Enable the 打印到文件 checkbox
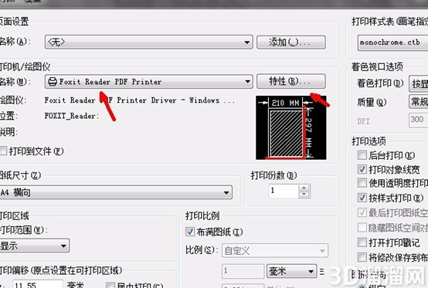This screenshot has width=428, height=288. click(x=3, y=151)
